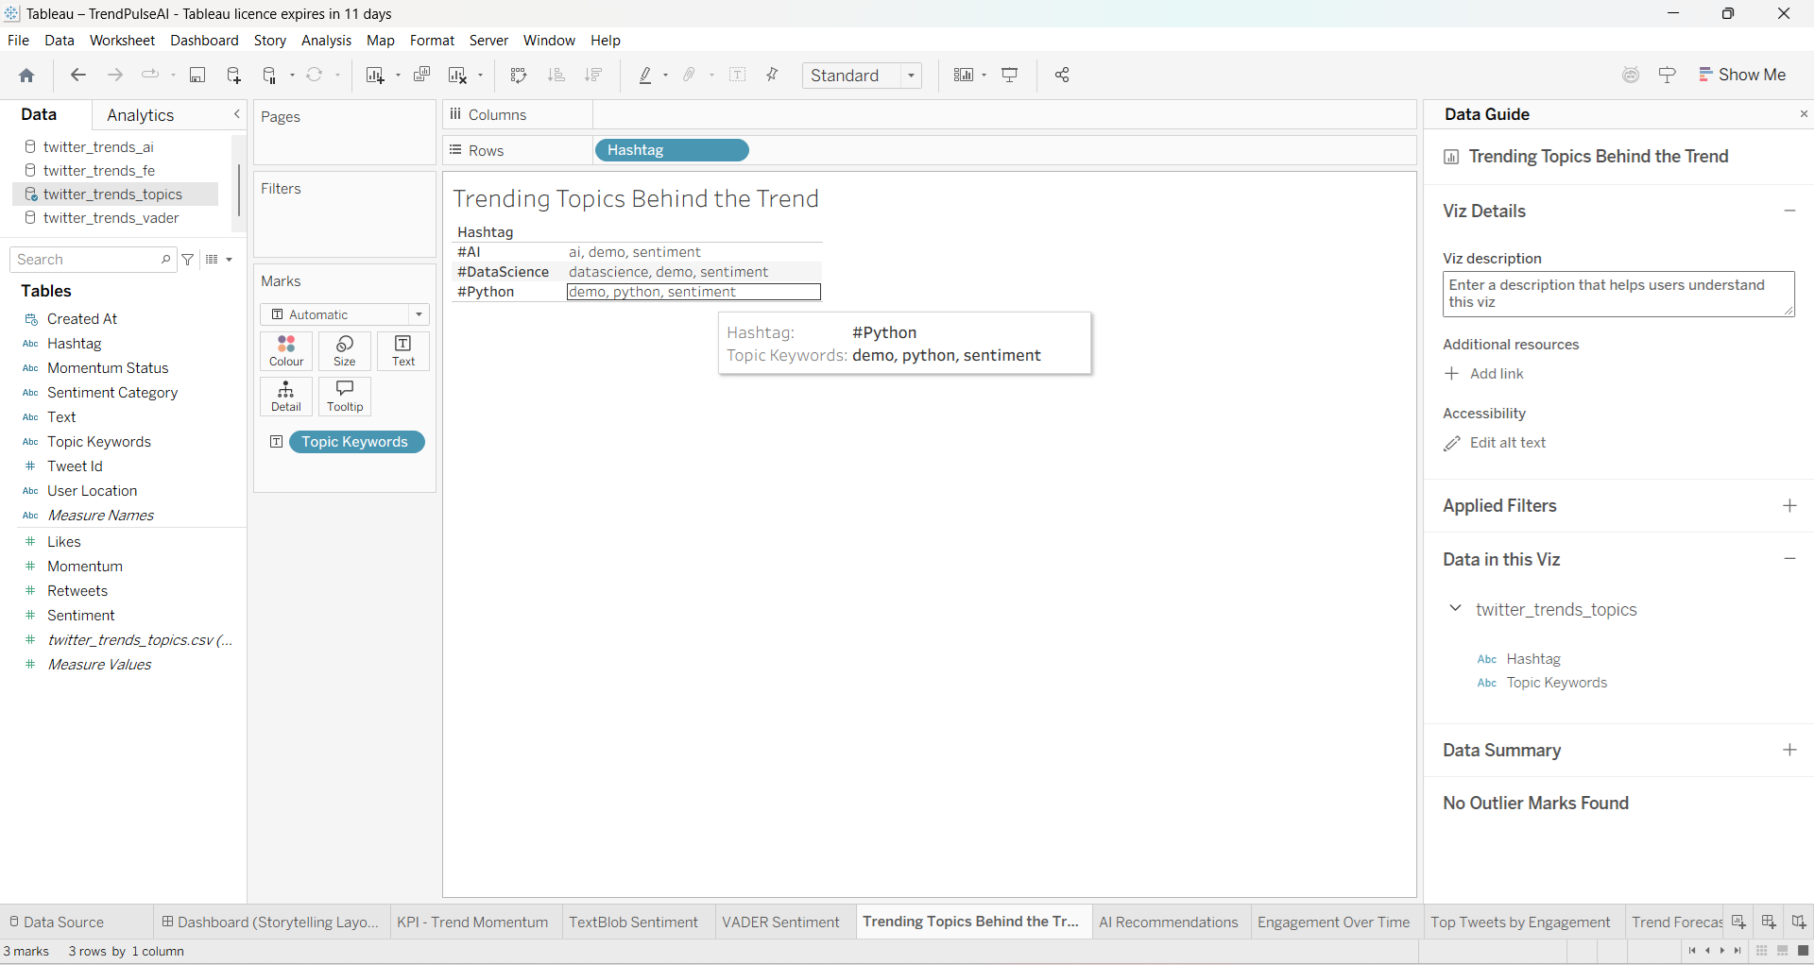Switch to show tabs view
This screenshot has height=965, width=1814.
click(x=1804, y=951)
